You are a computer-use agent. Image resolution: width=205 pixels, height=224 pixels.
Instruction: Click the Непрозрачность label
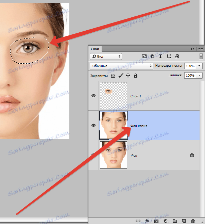pyautogui.click(x=169, y=66)
